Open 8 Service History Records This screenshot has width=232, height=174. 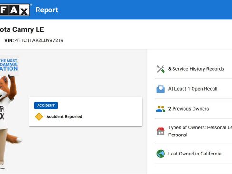196,69
